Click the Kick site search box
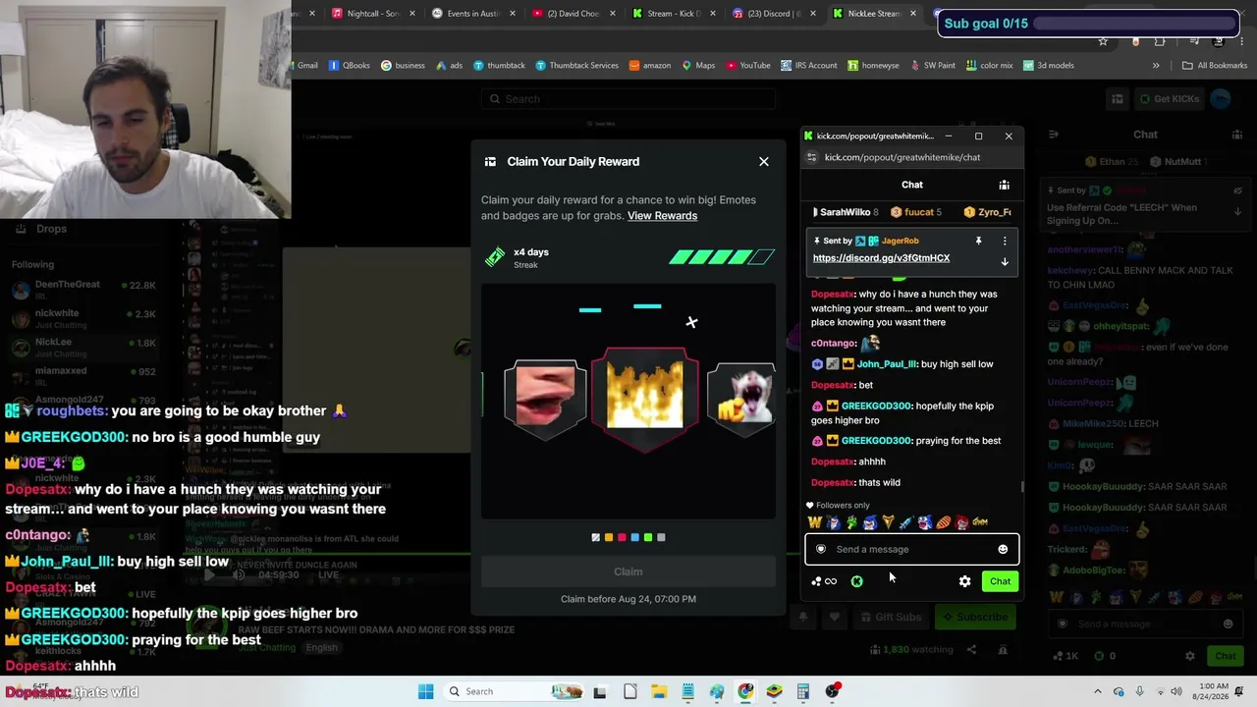The image size is (1257, 707). (x=628, y=99)
